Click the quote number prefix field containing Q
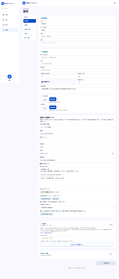This screenshot has height=279, width=119. 58,76
